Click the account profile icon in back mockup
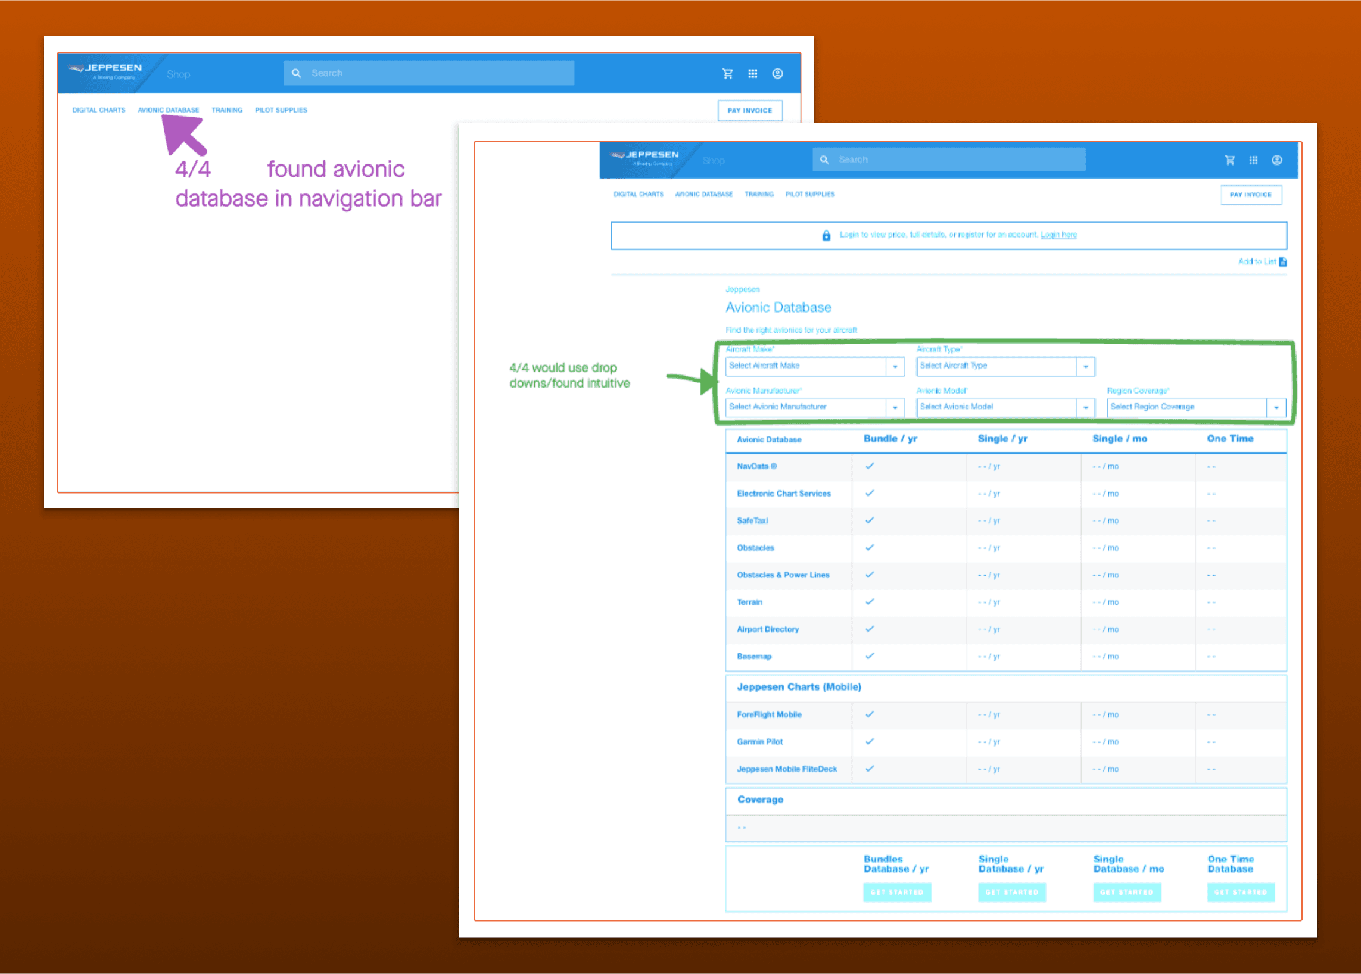Screen dimensions: 1361x974 [x=778, y=74]
